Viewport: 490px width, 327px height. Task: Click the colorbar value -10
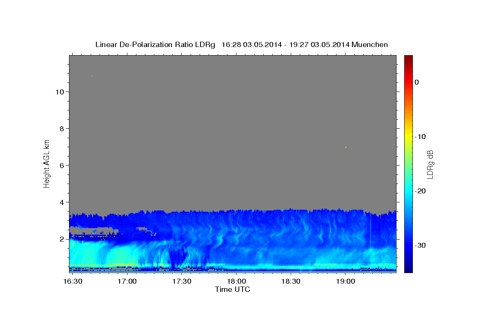420,137
